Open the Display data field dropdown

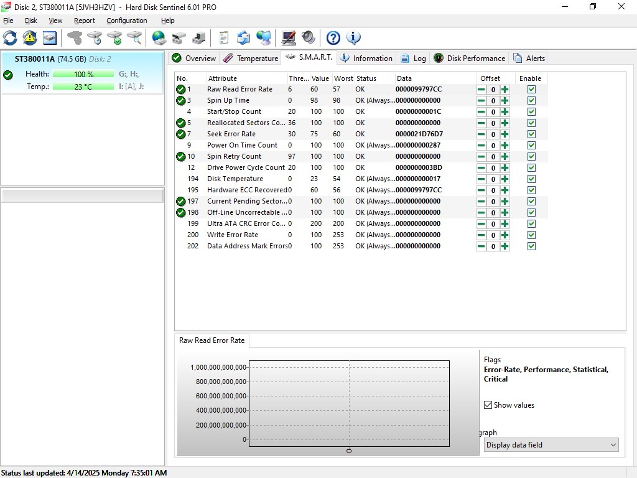click(552, 444)
